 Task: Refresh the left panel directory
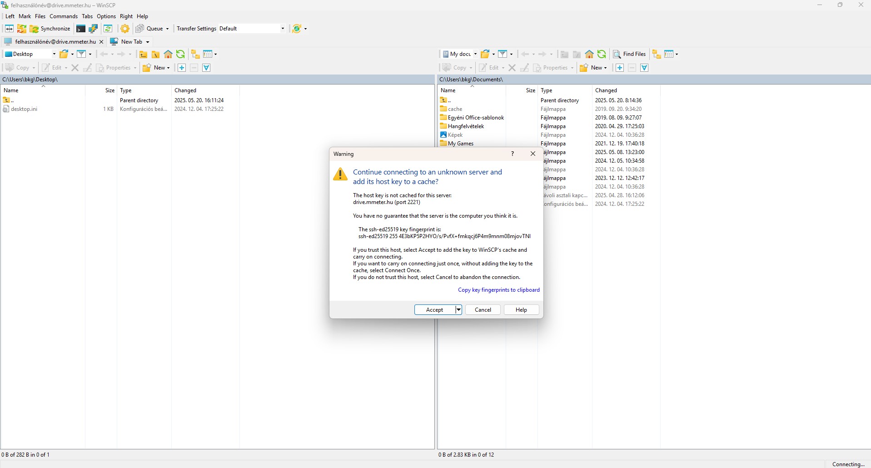tap(180, 54)
